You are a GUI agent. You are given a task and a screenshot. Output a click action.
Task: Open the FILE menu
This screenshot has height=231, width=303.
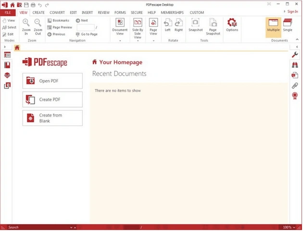[8, 12]
